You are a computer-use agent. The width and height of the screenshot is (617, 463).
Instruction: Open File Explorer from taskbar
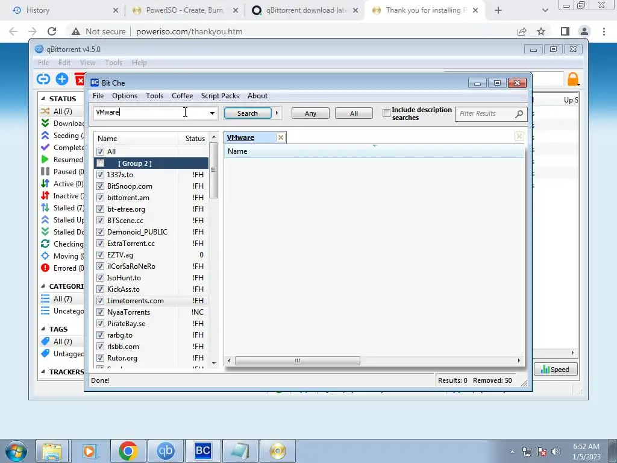coord(52,451)
